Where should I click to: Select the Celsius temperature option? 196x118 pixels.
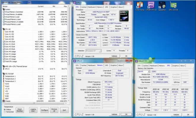[5, 109]
